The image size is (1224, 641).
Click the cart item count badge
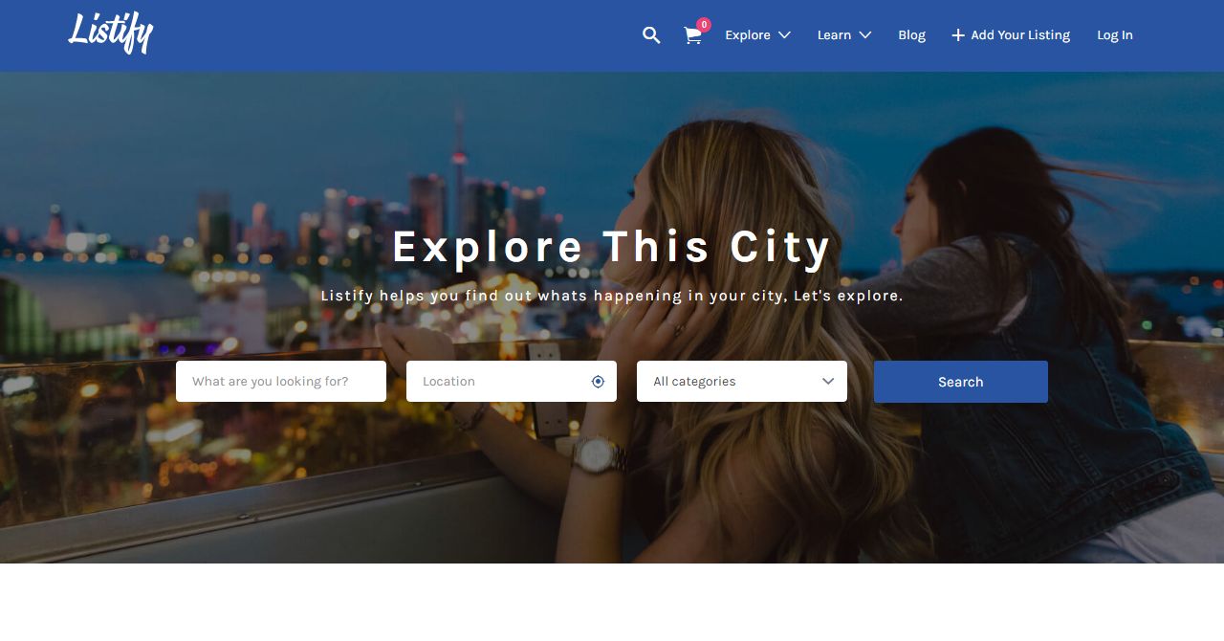coord(704,25)
